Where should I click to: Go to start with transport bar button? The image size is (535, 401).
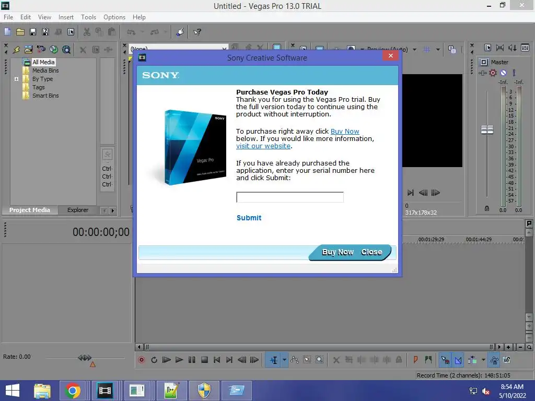[x=217, y=360]
